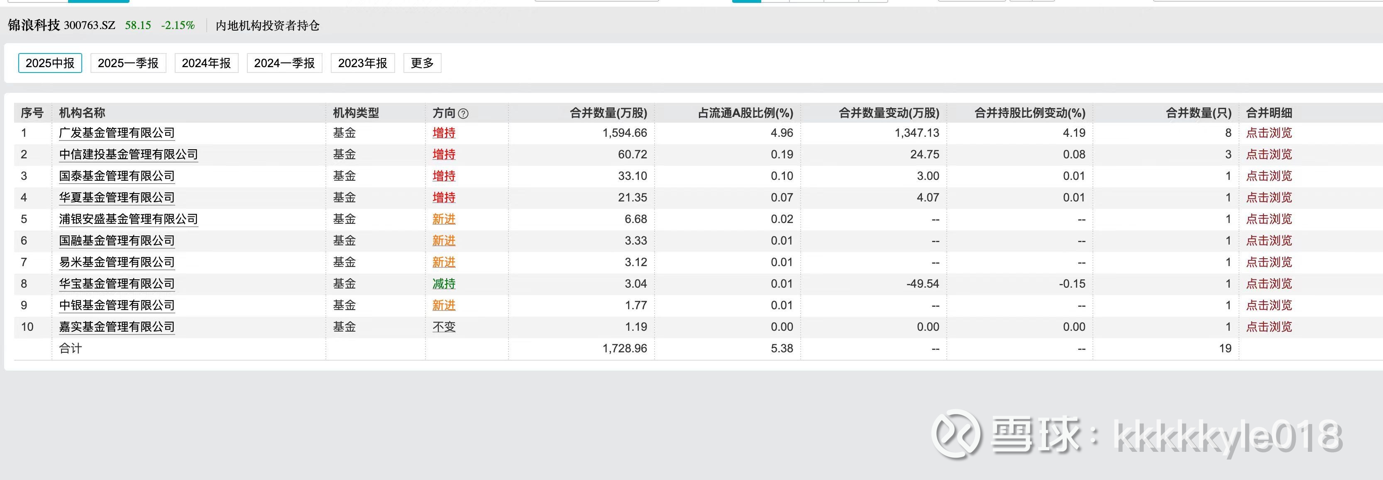Open 易米基金管理有限公司 link

(117, 262)
